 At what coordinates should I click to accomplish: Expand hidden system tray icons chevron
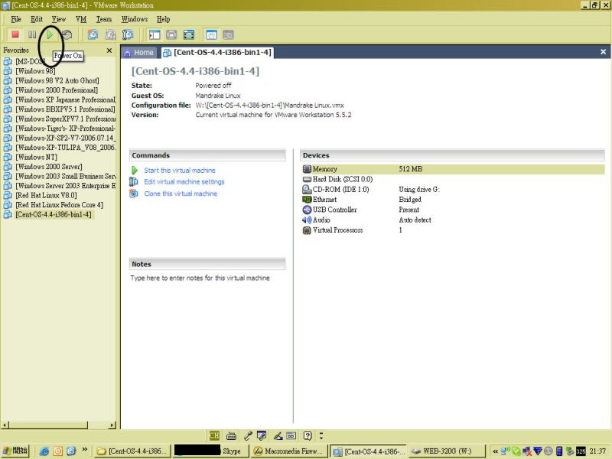(495, 451)
